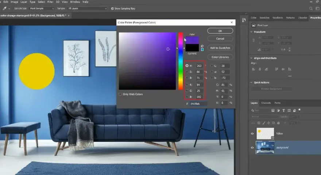Open more align options ellipsis
The width and height of the screenshot is (321, 175).
tap(290, 76)
